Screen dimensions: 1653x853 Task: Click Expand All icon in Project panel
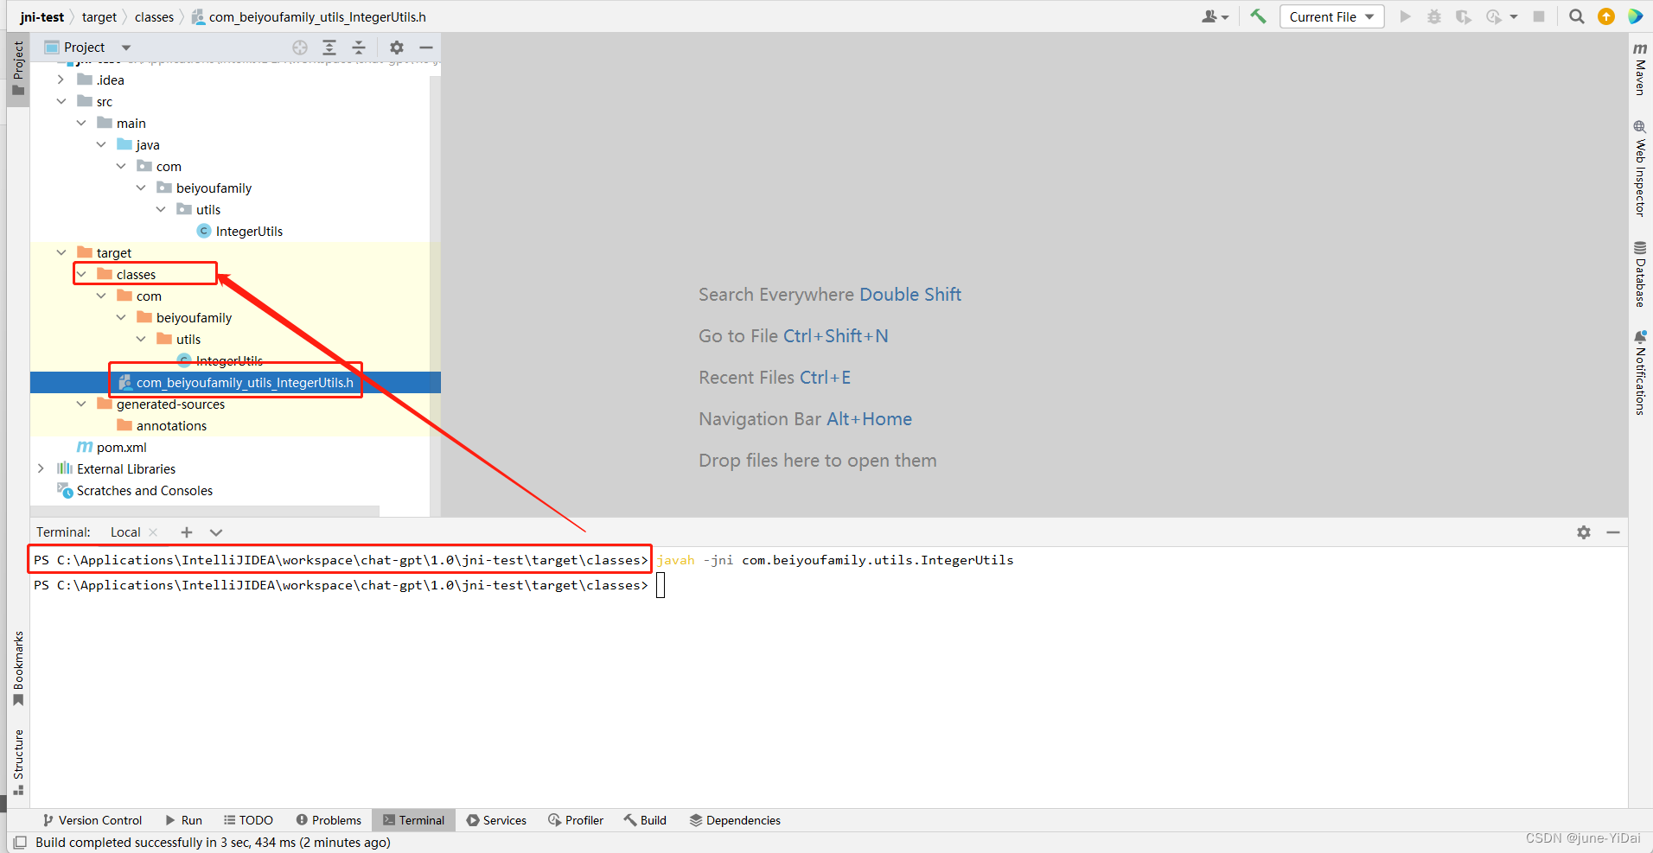(329, 48)
